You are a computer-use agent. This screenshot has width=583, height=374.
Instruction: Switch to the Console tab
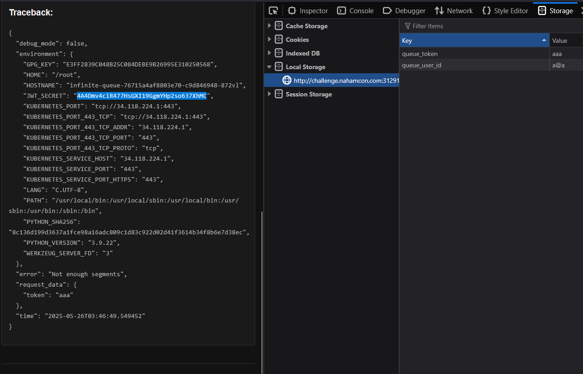pos(355,10)
